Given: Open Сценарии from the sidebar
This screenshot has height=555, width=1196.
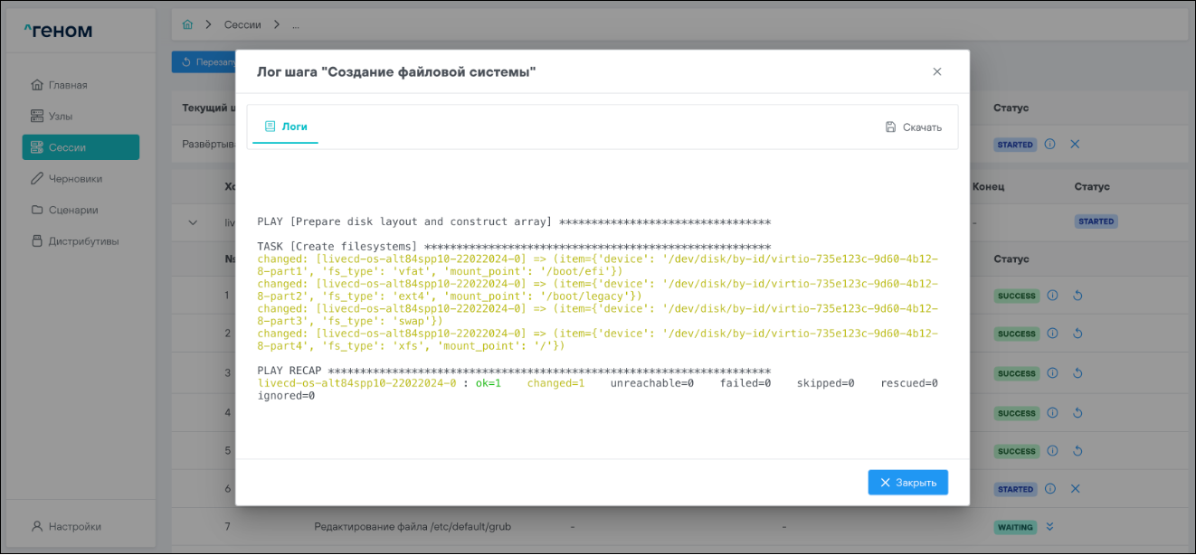Looking at the screenshot, I should [72, 210].
